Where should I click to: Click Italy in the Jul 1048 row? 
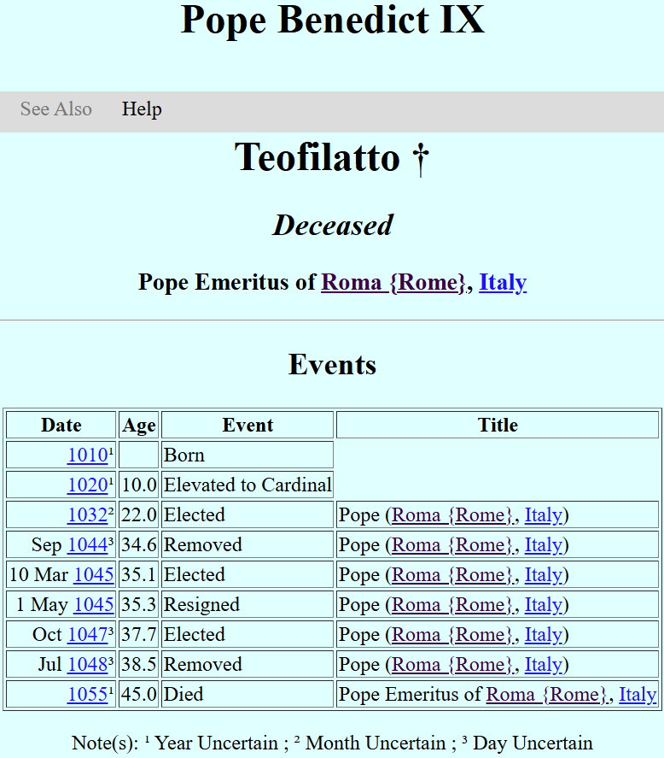(544, 665)
